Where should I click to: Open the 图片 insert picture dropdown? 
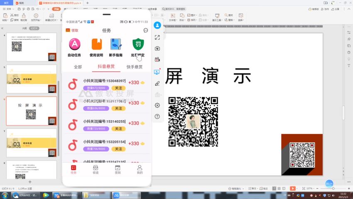191,15
